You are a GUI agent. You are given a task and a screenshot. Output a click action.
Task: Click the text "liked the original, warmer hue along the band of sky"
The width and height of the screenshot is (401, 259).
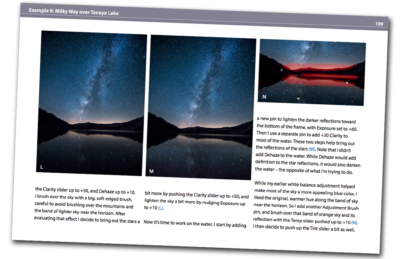coord(306,199)
